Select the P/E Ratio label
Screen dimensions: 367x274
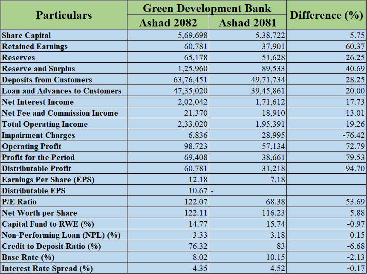19,202
